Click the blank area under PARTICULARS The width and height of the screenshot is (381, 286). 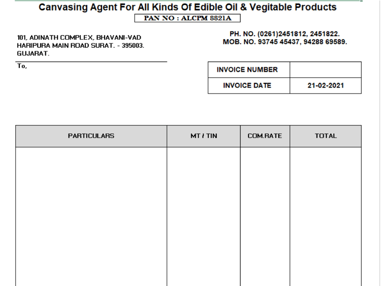91,217
